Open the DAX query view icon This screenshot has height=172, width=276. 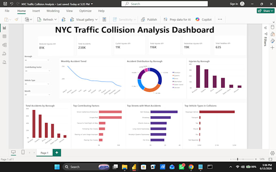coord(4,53)
